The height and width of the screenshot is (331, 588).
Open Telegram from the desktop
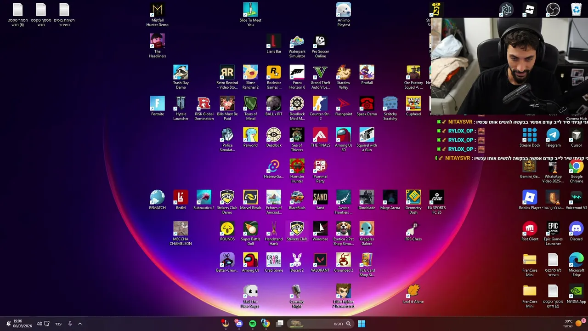tap(553, 138)
